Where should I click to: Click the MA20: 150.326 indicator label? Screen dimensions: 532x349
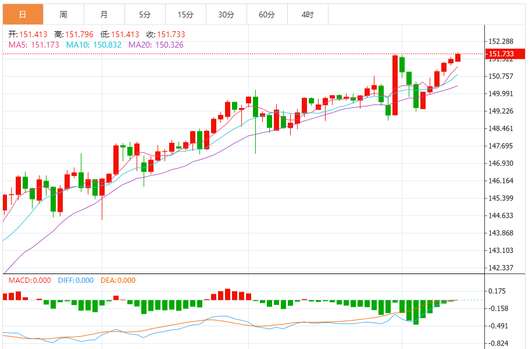coord(156,45)
